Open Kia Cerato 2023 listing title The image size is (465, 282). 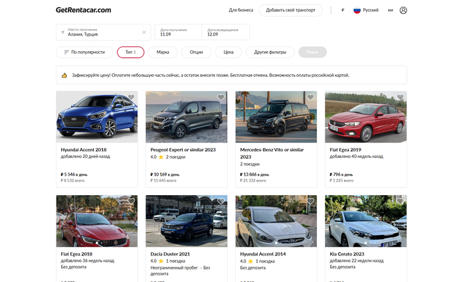pos(347,254)
